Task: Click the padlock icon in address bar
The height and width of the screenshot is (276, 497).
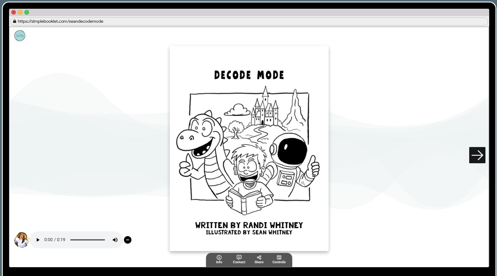Action: [x=14, y=21]
